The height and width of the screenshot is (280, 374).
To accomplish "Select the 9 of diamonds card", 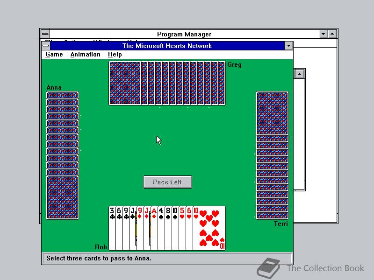I will click(x=140, y=228).
